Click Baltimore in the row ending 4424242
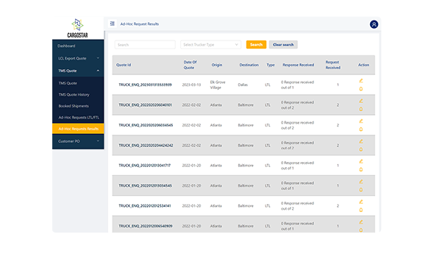434x265 pixels. tap(246, 145)
